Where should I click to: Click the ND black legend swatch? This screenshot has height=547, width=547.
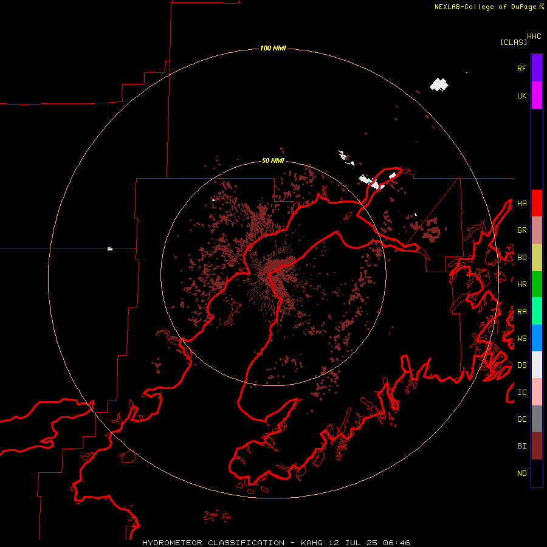pos(537,473)
